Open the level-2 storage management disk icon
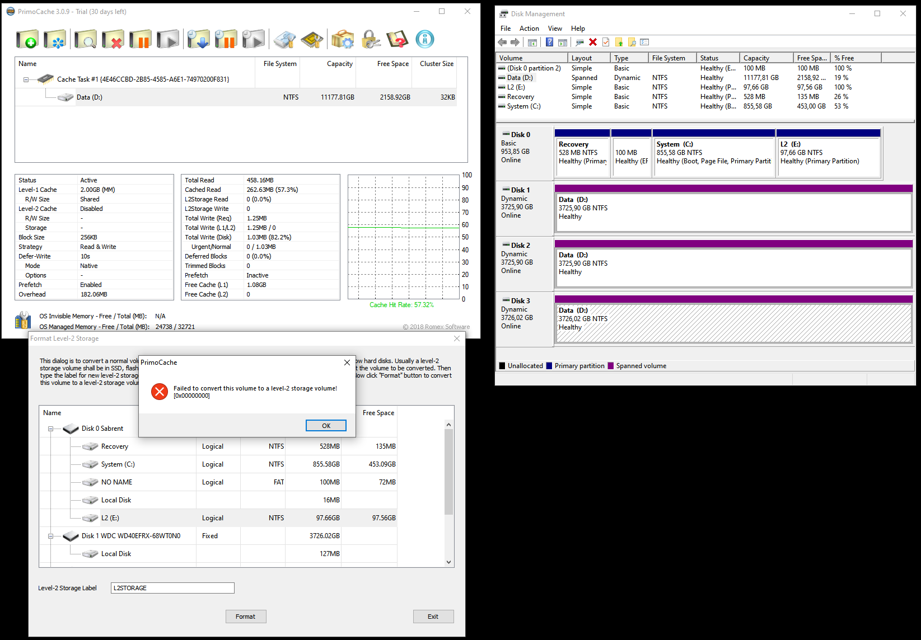The height and width of the screenshot is (640, 921). 284,39
